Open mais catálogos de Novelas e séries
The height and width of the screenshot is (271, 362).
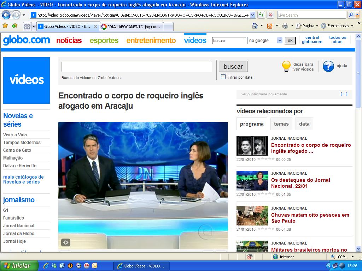(x=23, y=180)
